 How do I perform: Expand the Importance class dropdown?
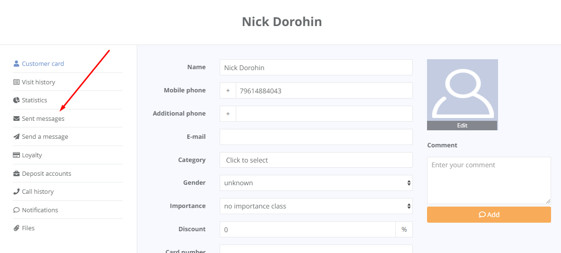[x=316, y=206]
